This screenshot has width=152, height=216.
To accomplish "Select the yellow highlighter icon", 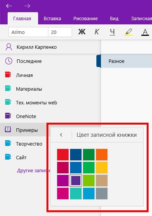I will click(x=129, y=32).
